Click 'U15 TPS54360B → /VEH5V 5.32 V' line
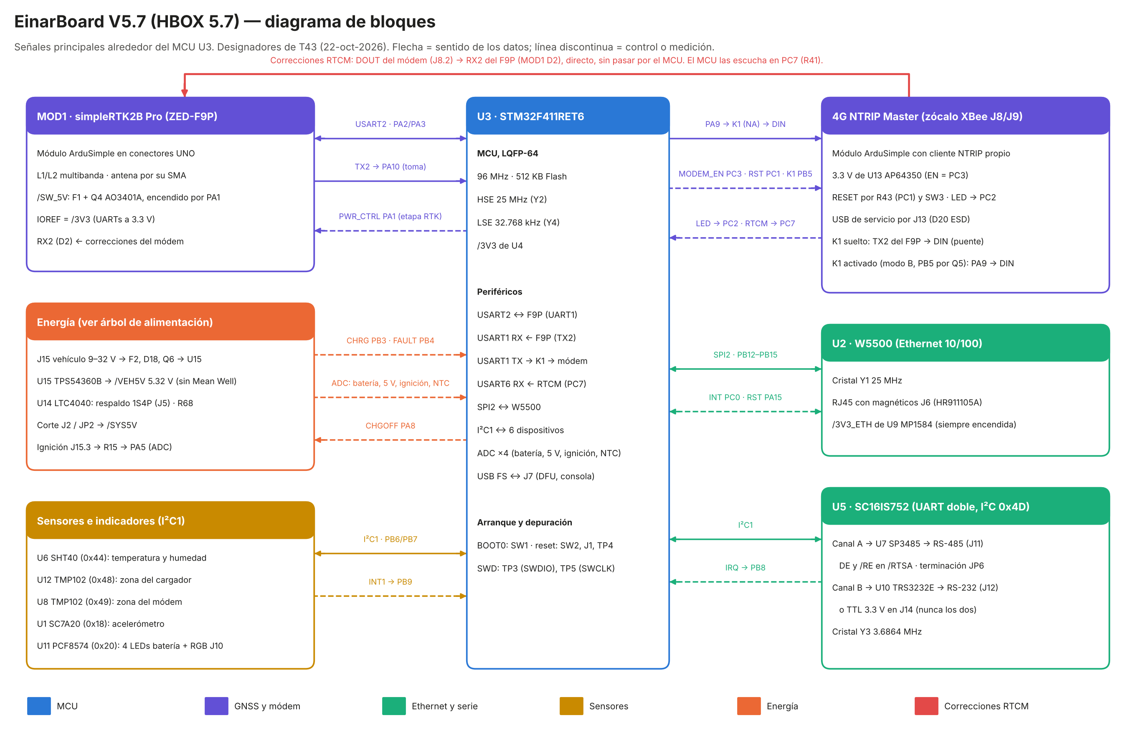Viewport: 1136px width, 738px height. click(x=137, y=381)
